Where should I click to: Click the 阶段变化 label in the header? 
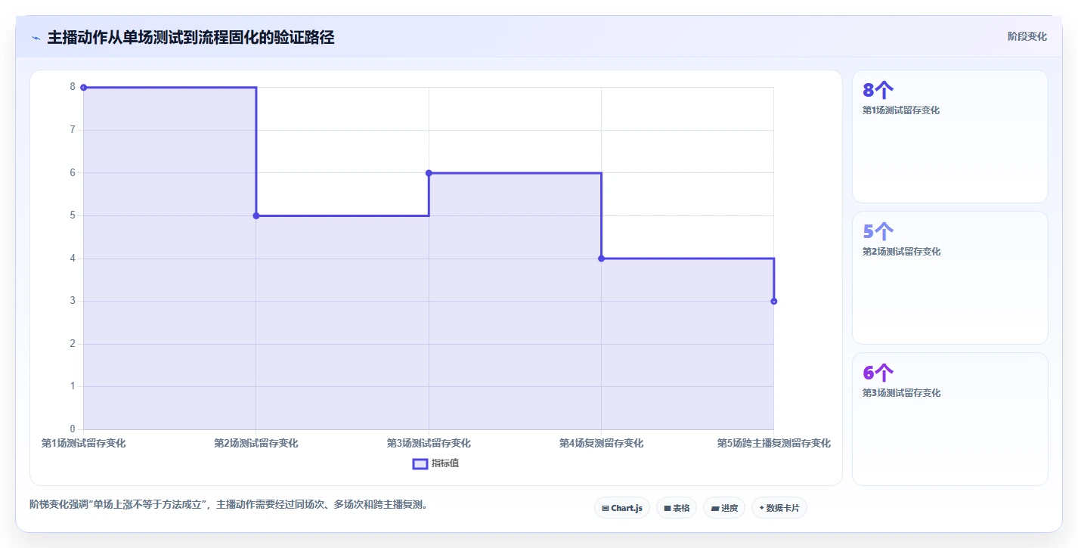tap(1027, 36)
